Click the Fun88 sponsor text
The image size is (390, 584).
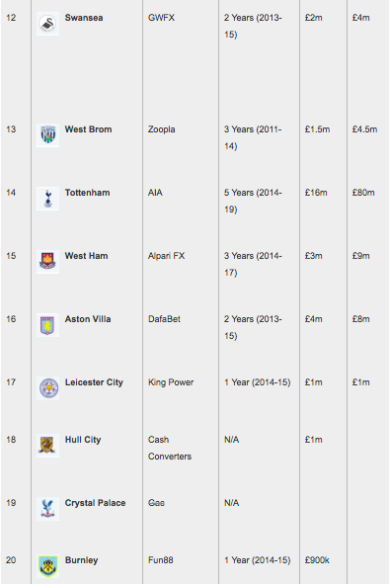(161, 560)
